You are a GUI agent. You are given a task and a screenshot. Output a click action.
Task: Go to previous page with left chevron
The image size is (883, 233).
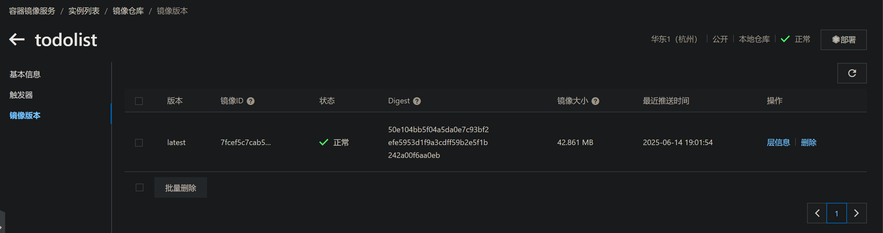817,213
